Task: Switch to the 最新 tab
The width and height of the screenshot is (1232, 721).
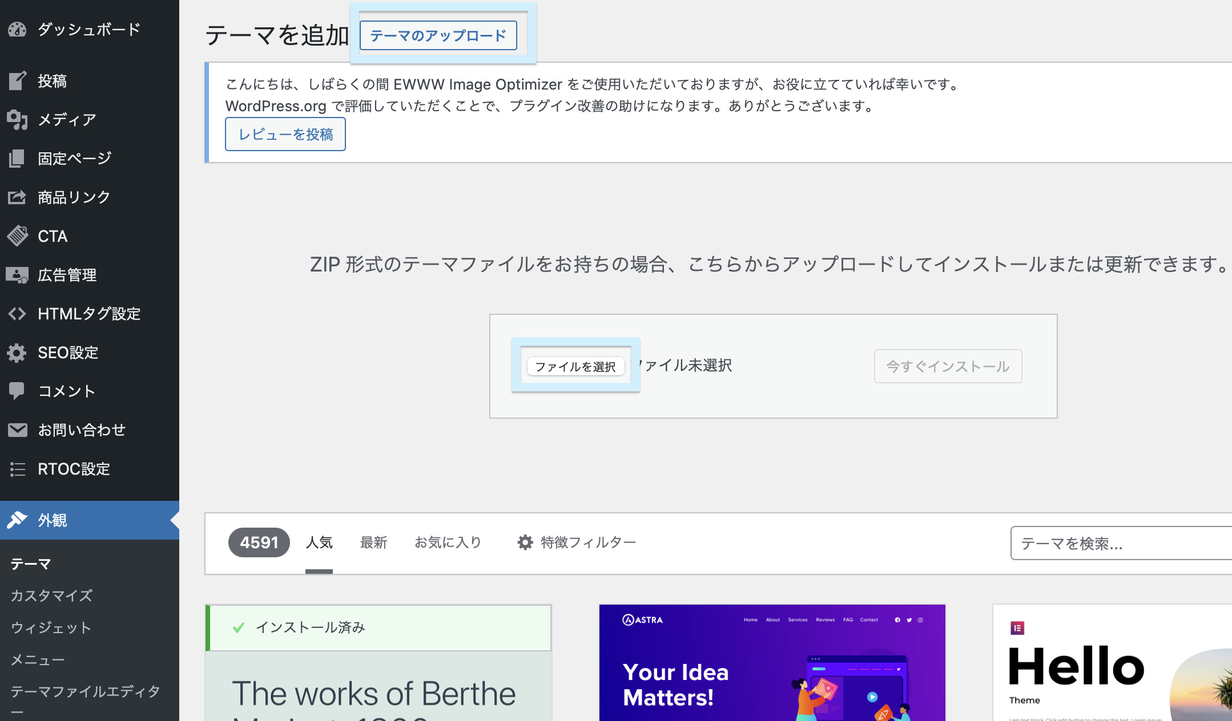Action: point(373,542)
